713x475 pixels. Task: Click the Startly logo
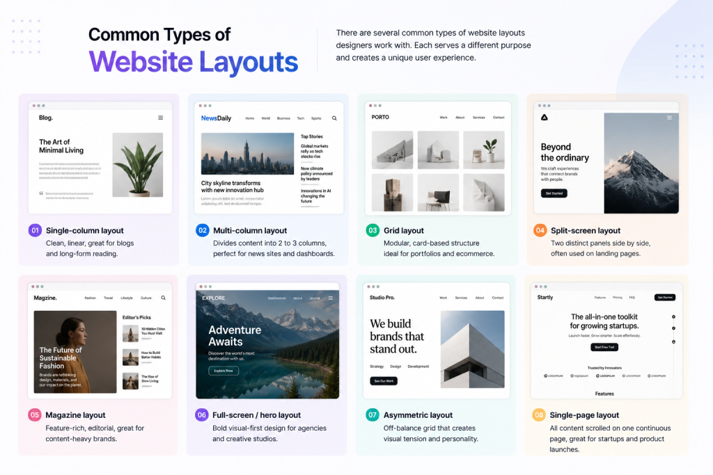tap(544, 298)
